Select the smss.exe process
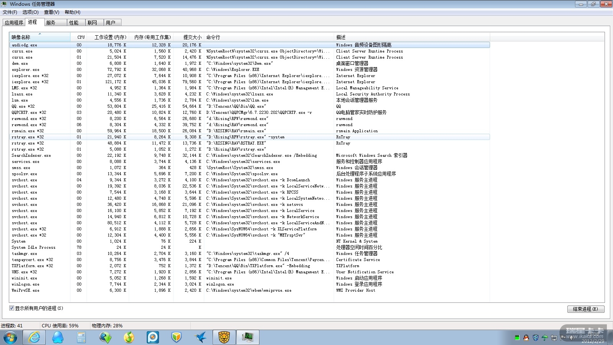Screen dimensions: 613x345 click(x=249, y=168)
